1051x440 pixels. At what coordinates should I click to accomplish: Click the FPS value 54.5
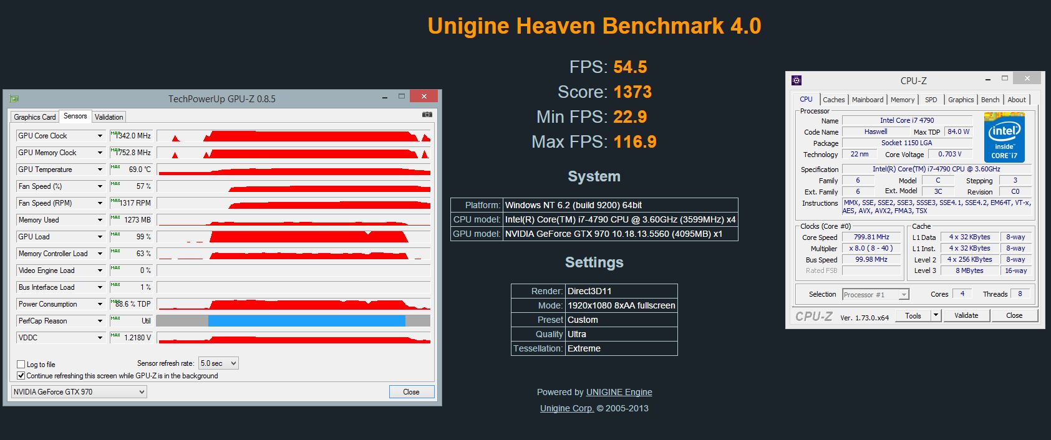click(x=631, y=67)
